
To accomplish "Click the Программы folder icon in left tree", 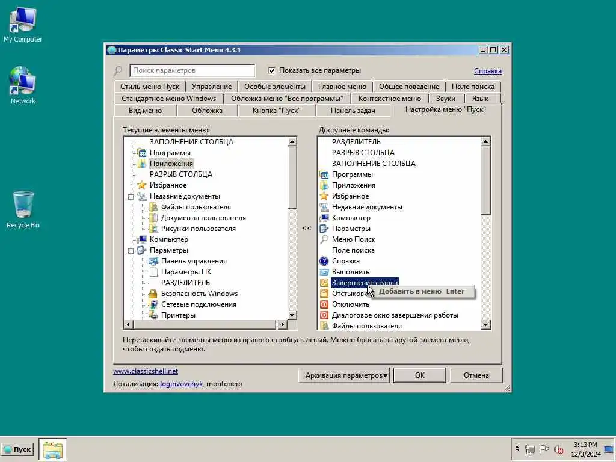I will (142, 153).
